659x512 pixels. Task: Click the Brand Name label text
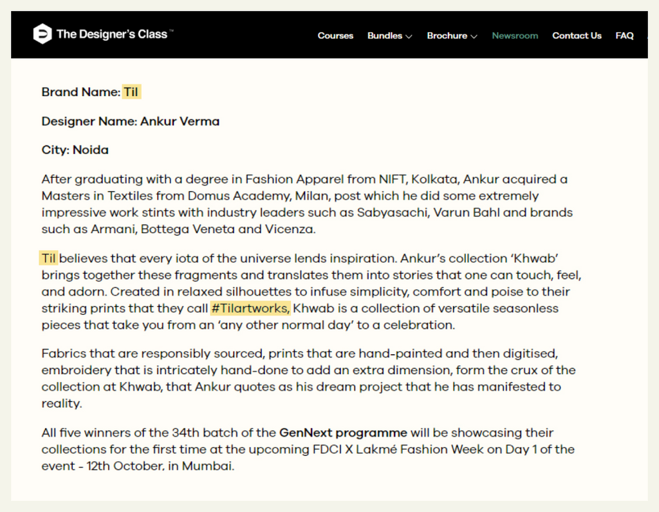tap(80, 92)
